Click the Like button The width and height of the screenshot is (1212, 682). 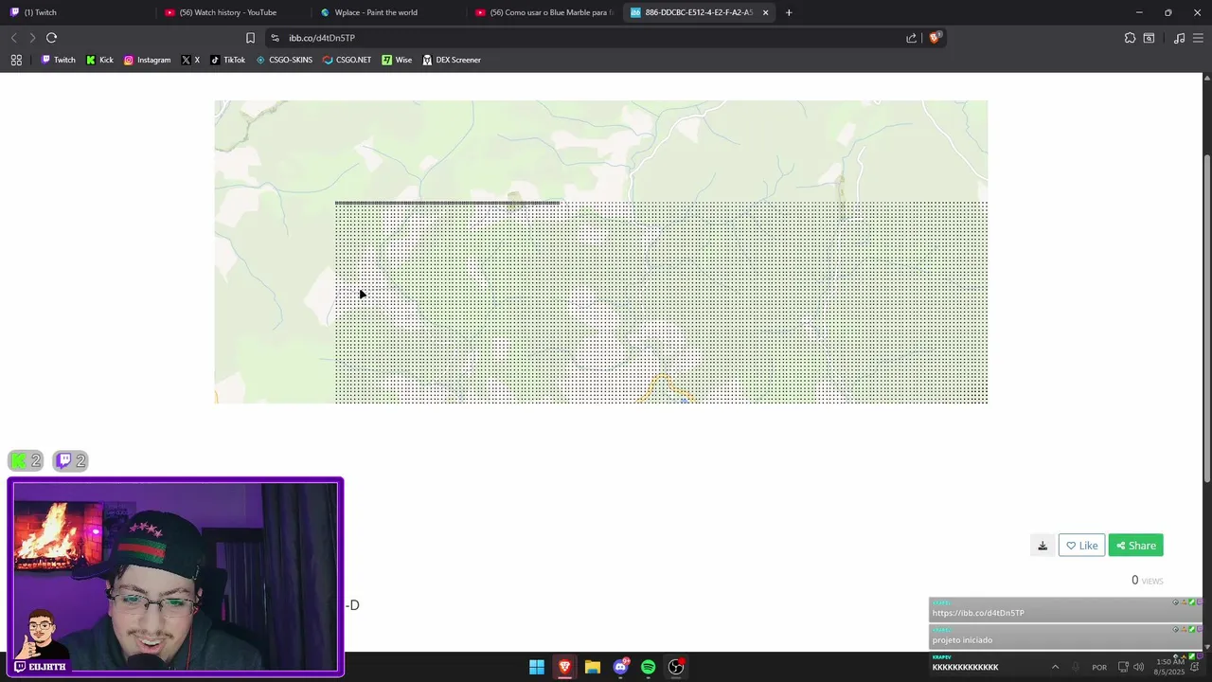(1081, 546)
